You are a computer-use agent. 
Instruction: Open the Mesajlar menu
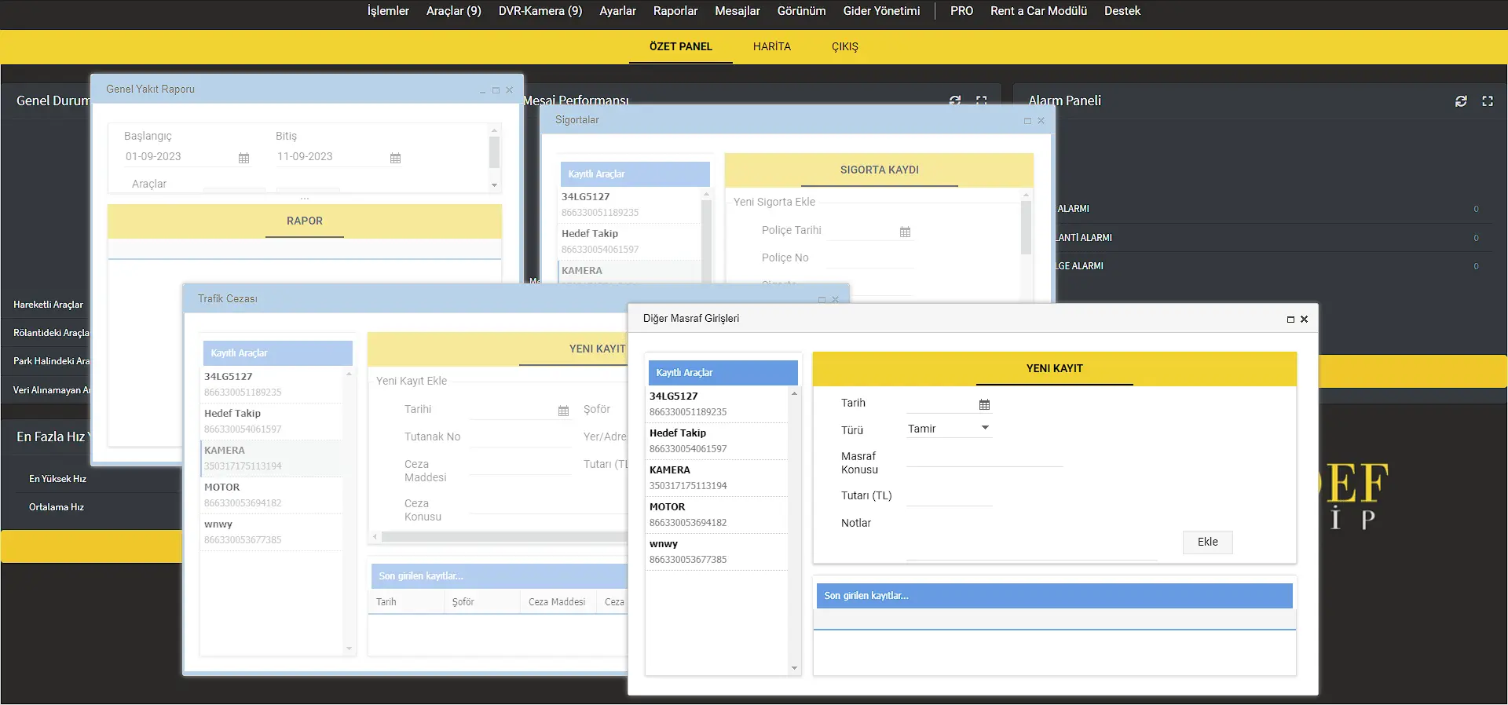(x=738, y=11)
